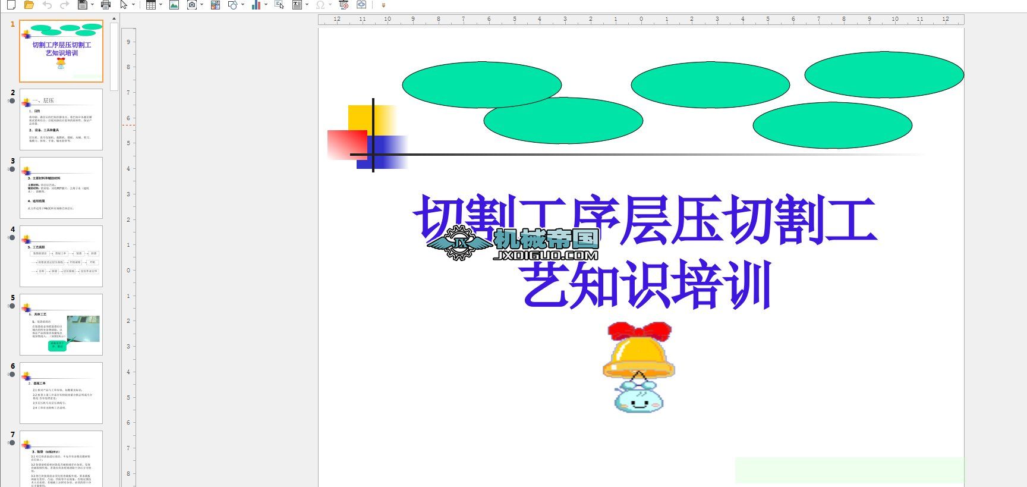Click the Omega symbol icon

coord(320,5)
